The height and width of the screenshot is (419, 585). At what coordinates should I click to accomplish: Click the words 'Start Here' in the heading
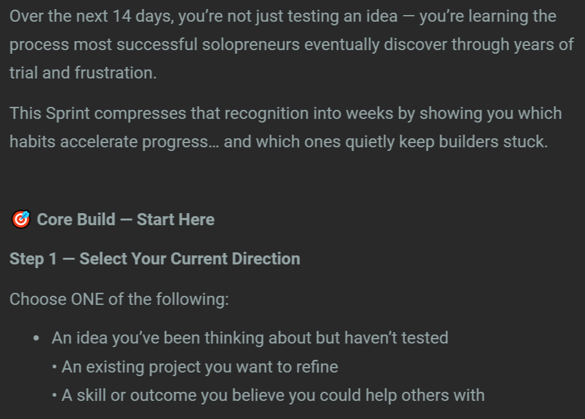click(x=175, y=219)
